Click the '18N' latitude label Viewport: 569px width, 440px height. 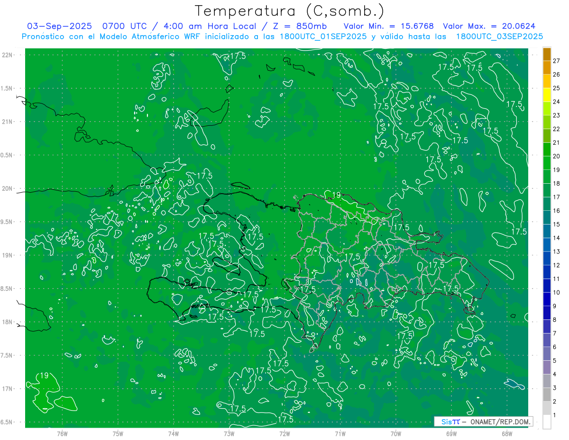tap(7, 322)
